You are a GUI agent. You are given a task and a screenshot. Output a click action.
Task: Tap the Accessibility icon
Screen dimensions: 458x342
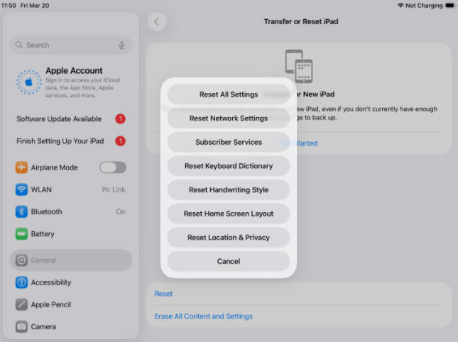pyautogui.click(x=21, y=282)
